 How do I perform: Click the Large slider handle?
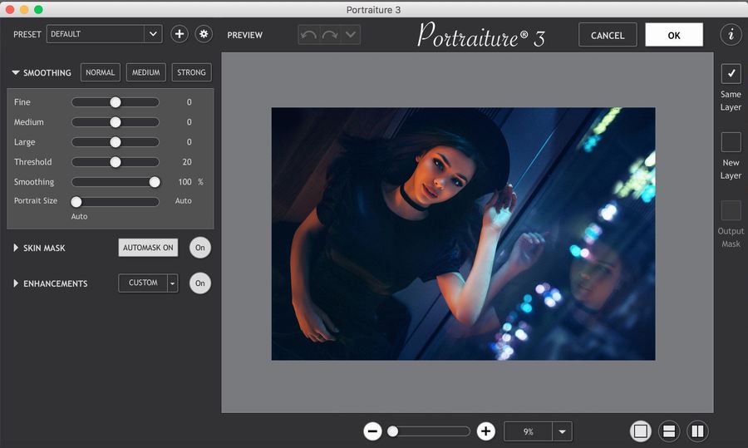116,142
